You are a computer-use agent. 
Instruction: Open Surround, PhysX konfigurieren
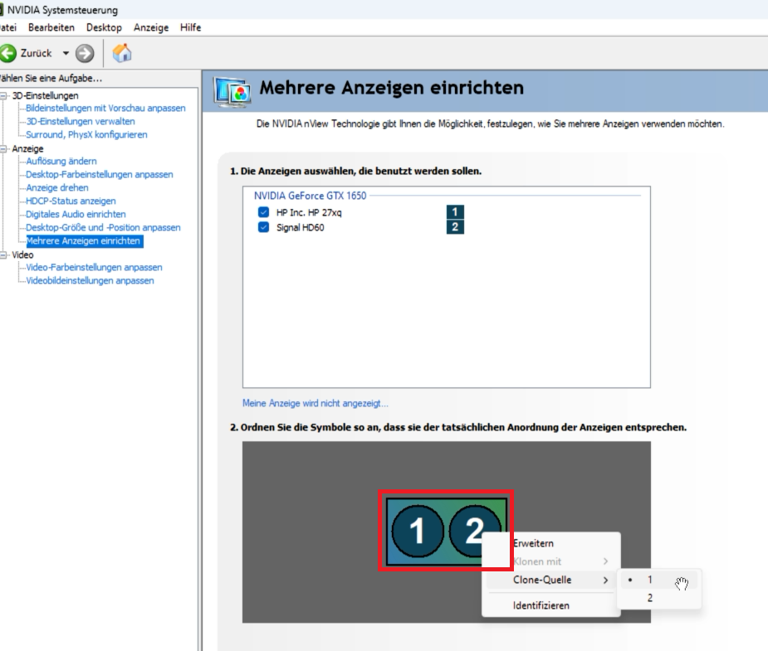tap(86, 134)
